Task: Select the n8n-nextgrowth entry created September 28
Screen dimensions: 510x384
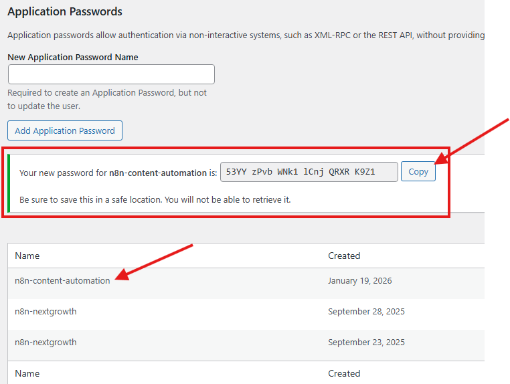Action: pos(46,312)
